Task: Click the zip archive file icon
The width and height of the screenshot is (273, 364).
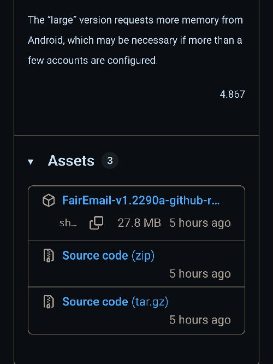Action: (x=49, y=255)
